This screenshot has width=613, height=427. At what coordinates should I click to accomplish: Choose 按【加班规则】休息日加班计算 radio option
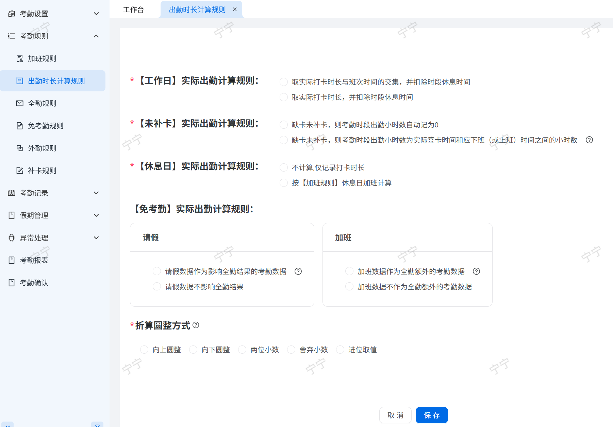tap(284, 183)
